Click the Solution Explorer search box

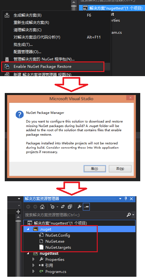(x=75, y=215)
